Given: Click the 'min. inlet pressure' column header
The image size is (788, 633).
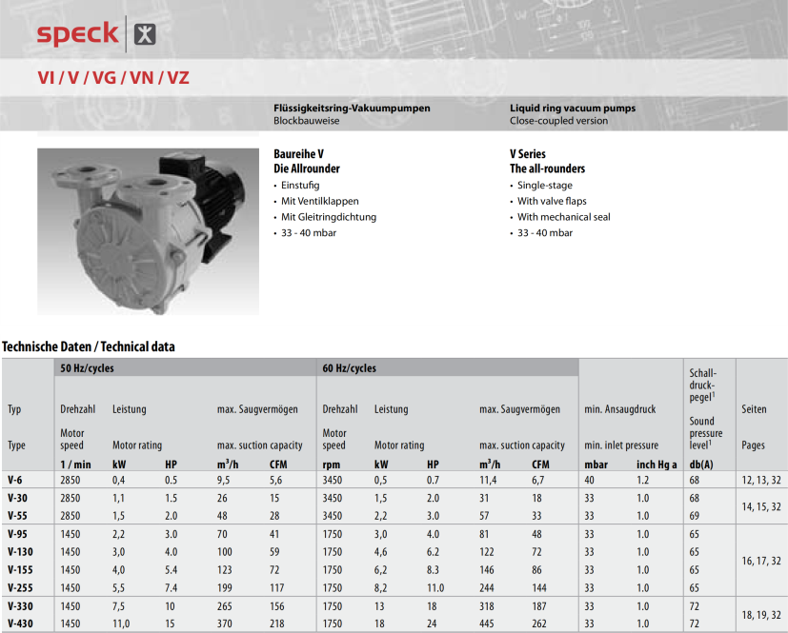Looking at the screenshot, I should pyautogui.click(x=620, y=445).
